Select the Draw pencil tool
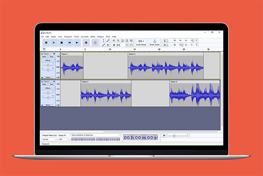Screen dimensions: 263x176 [x=103, y=45]
